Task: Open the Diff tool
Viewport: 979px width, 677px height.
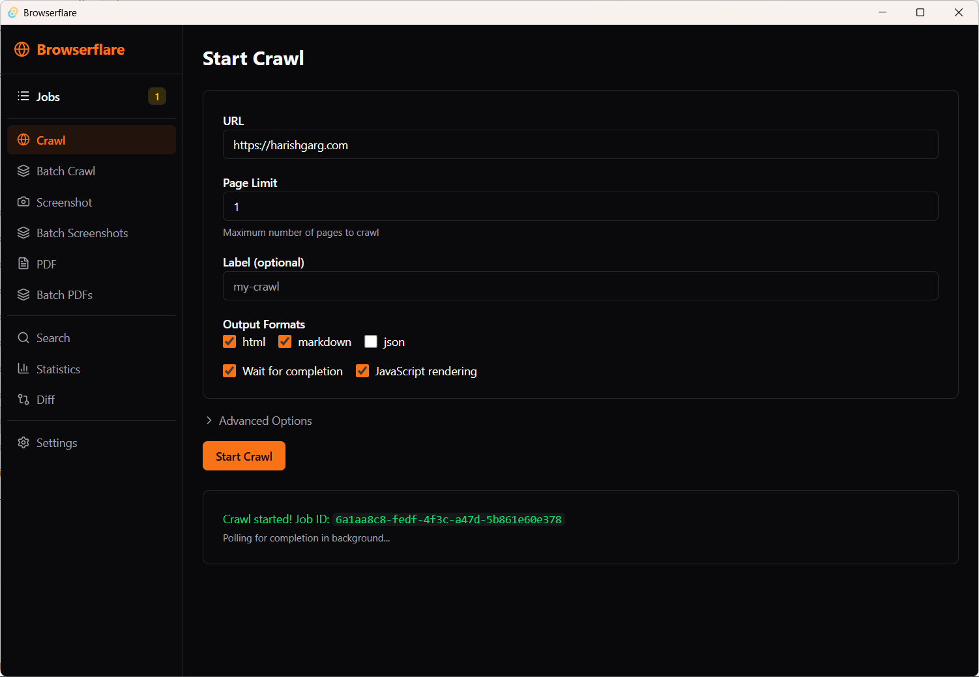Action: (x=23, y=399)
